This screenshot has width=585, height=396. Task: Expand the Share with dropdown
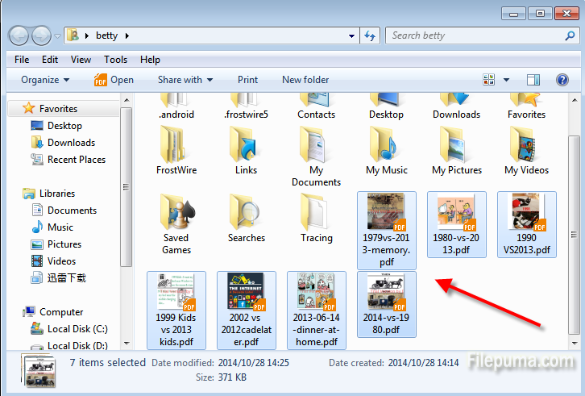[x=185, y=80]
